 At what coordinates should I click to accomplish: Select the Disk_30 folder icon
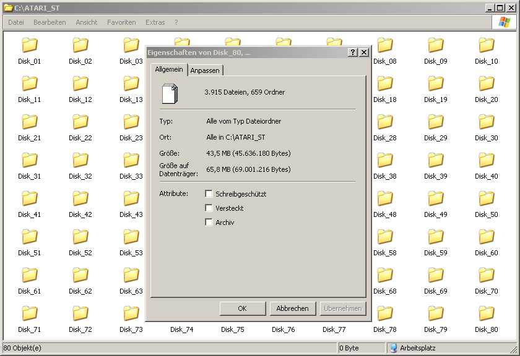click(x=487, y=122)
